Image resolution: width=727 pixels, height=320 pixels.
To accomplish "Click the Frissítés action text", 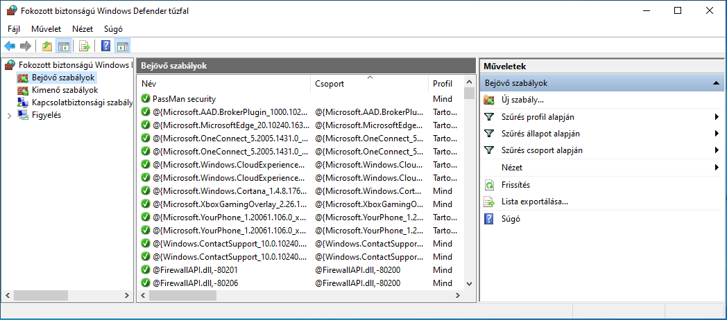I will click(x=515, y=185).
